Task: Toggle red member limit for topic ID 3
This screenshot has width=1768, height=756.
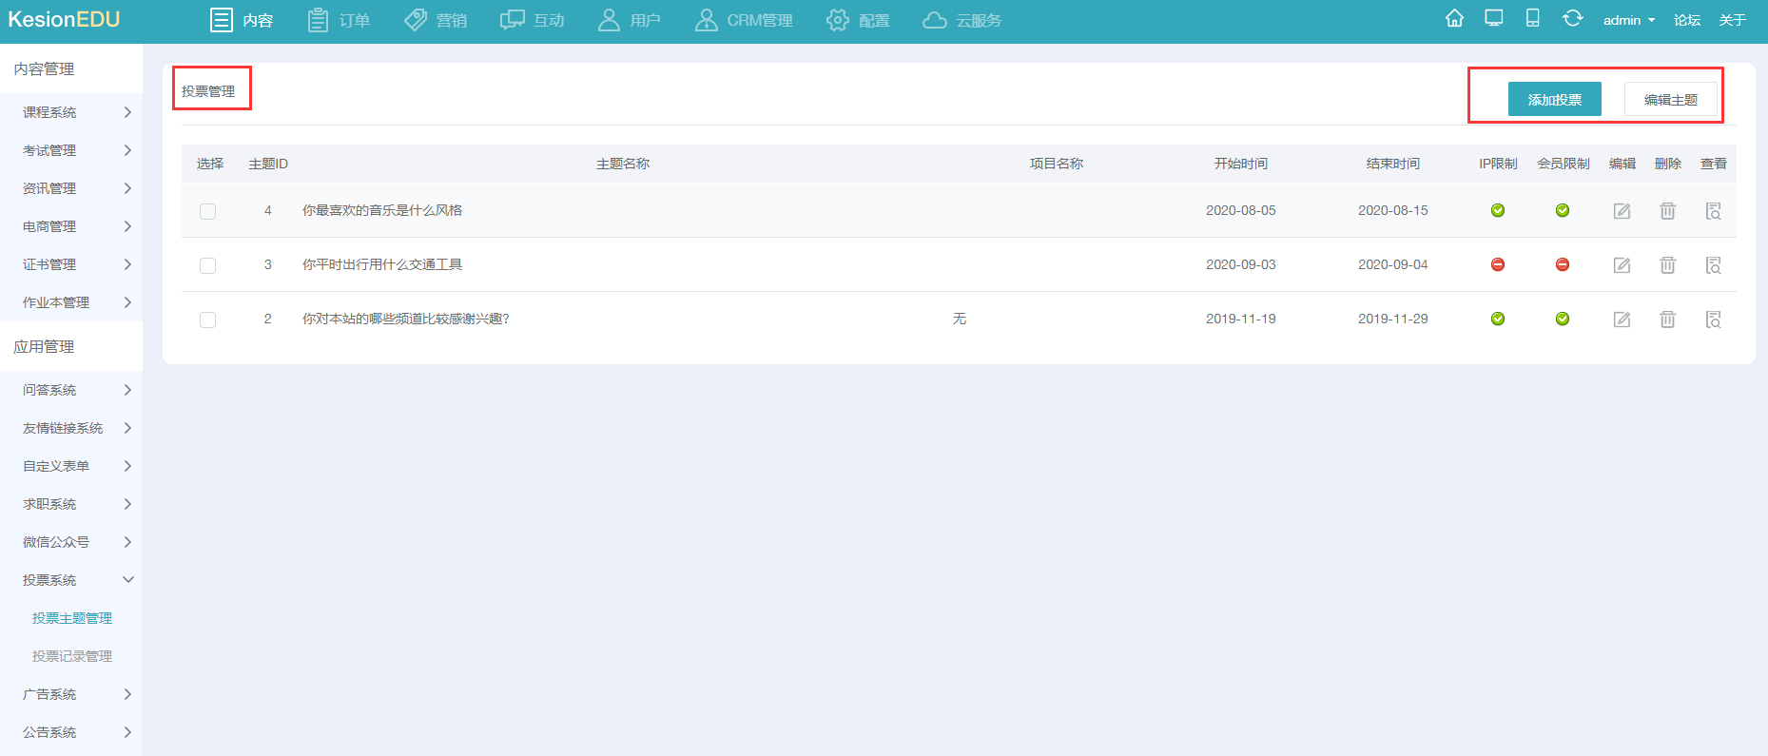Action: [1563, 264]
